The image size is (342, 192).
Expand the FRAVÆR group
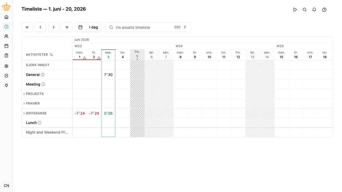pos(24,103)
